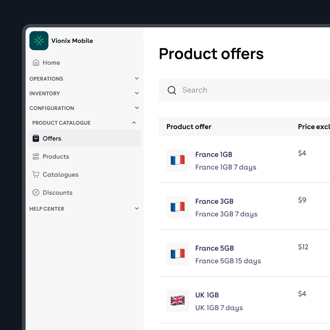330x330 pixels.
Task: Click the 'UK 1GB 7 days' description
Action: point(219,308)
